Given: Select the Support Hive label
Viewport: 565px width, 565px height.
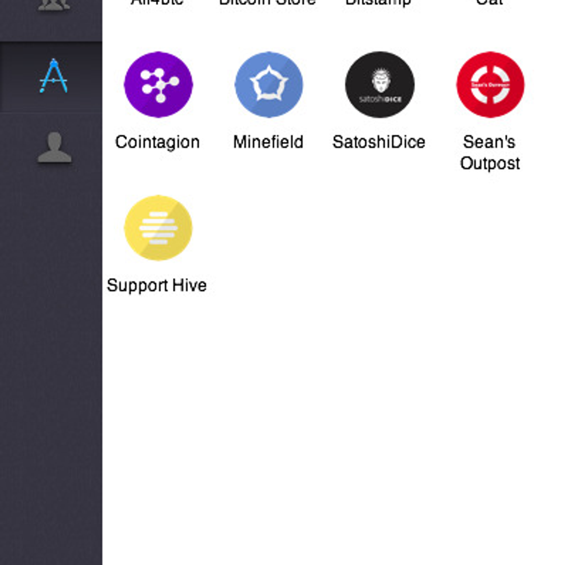Looking at the screenshot, I should coord(157,286).
